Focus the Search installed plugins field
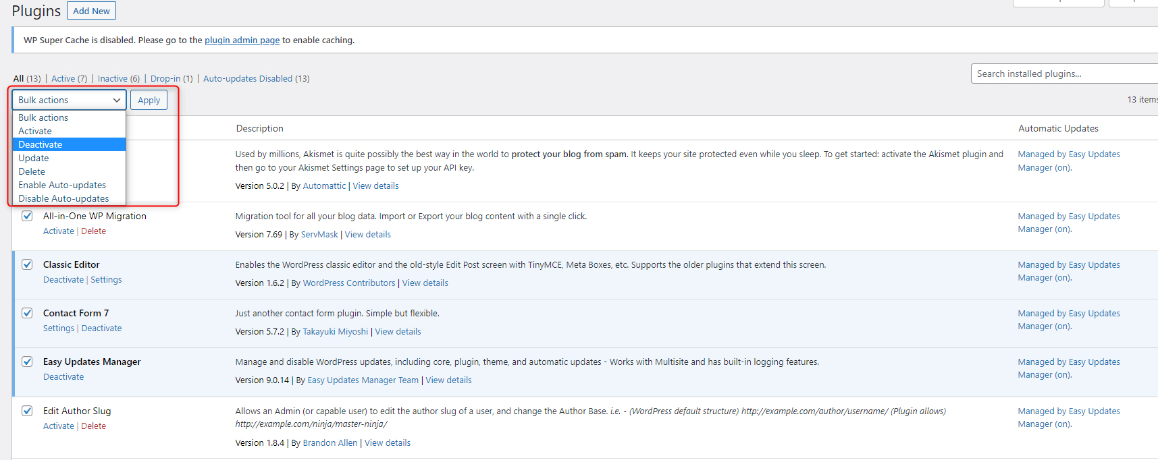Viewport: 1158px width, 460px height. click(x=1064, y=74)
